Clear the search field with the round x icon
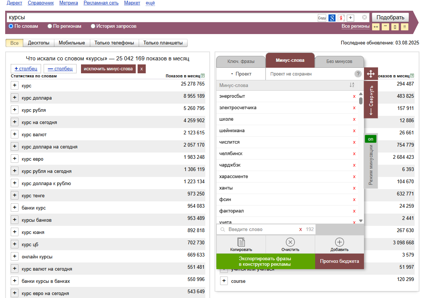425x298 pixels. 365,17
